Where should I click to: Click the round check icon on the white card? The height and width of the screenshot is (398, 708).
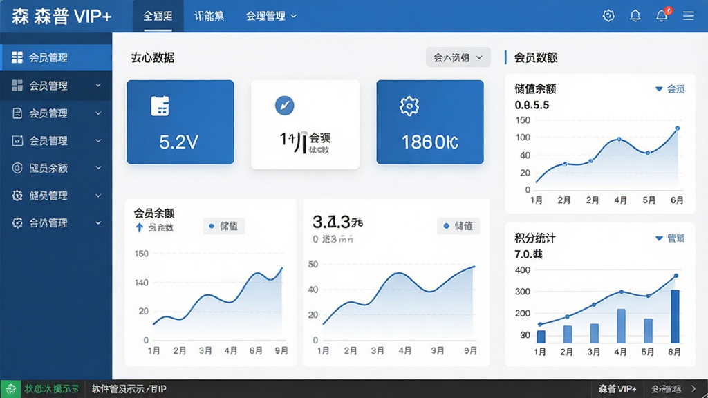284,106
